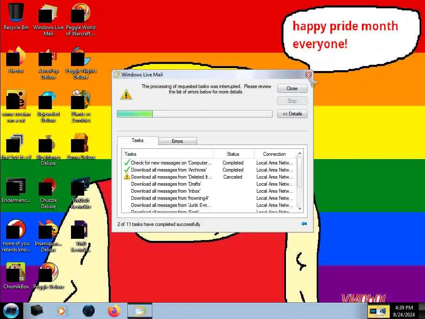Switch to the Tasks tab

(138, 140)
